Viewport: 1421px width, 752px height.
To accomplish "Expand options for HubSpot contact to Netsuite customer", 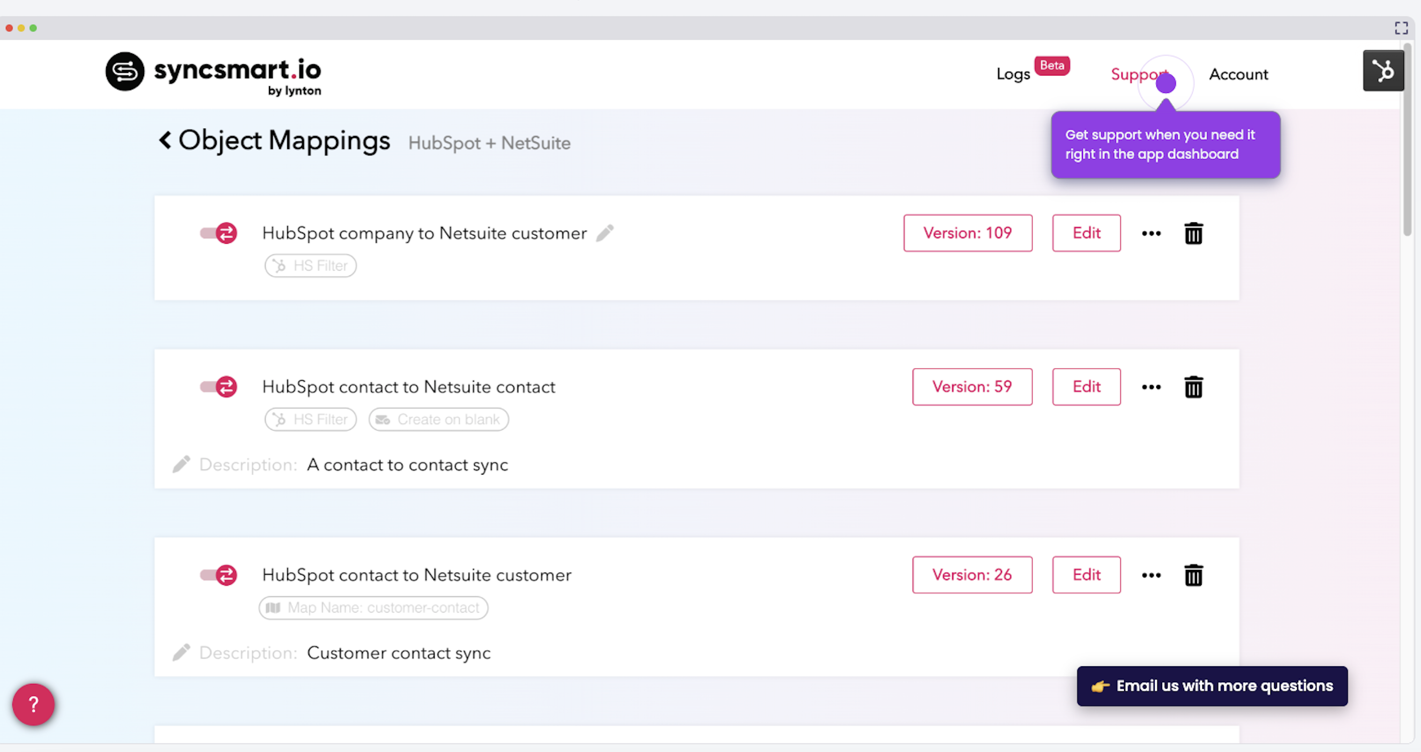I will (x=1151, y=575).
